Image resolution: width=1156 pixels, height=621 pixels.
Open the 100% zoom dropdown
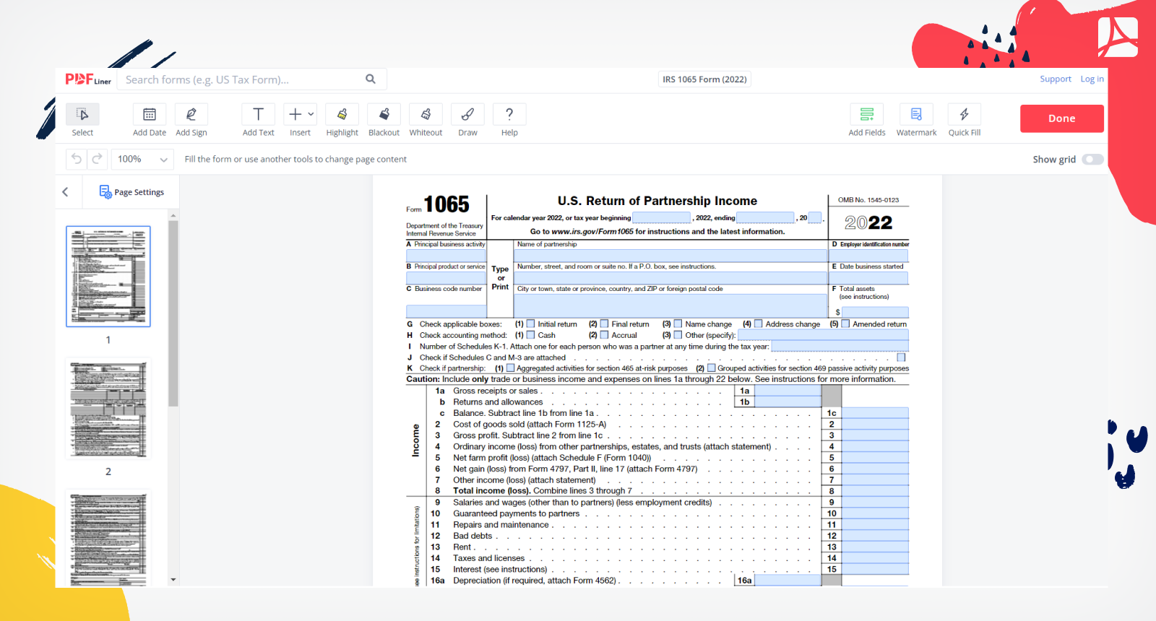point(142,159)
